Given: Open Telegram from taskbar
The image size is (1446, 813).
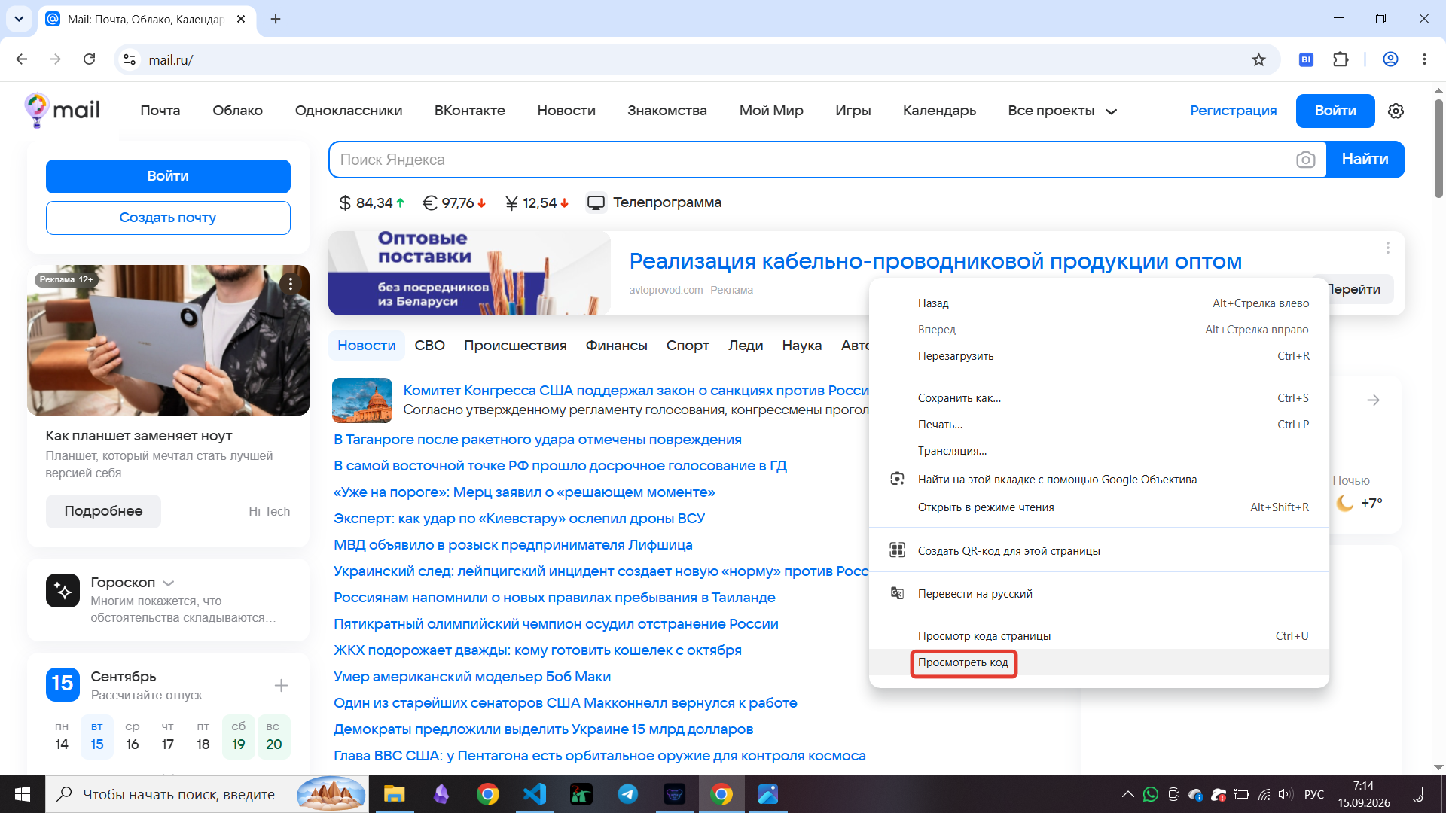Looking at the screenshot, I should (x=627, y=794).
